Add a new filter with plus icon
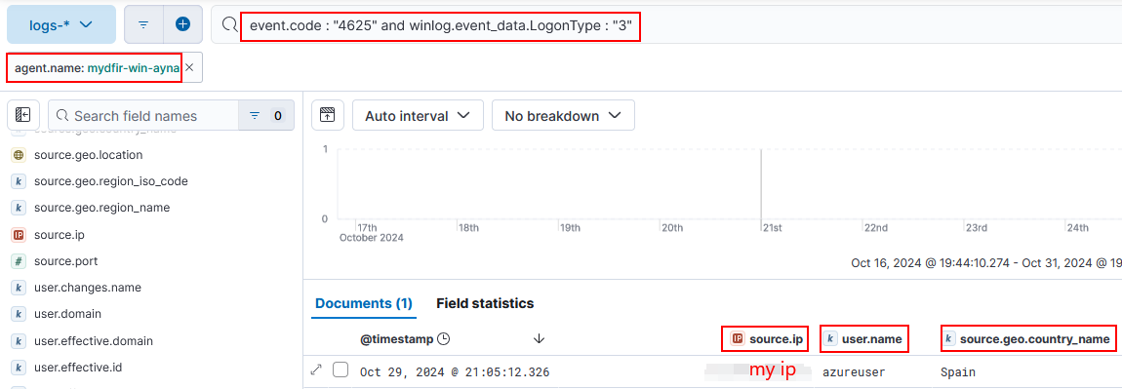Screen dimensions: 1122x389 click(183, 24)
